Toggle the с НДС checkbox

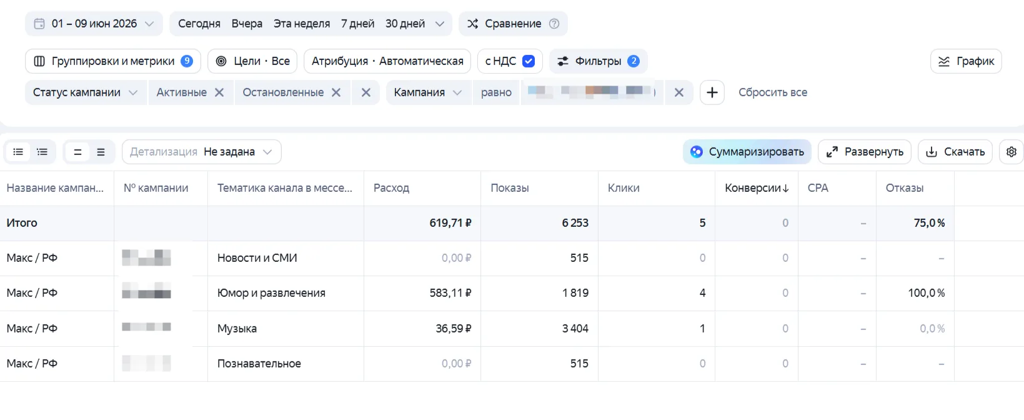(x=529, y=61)
